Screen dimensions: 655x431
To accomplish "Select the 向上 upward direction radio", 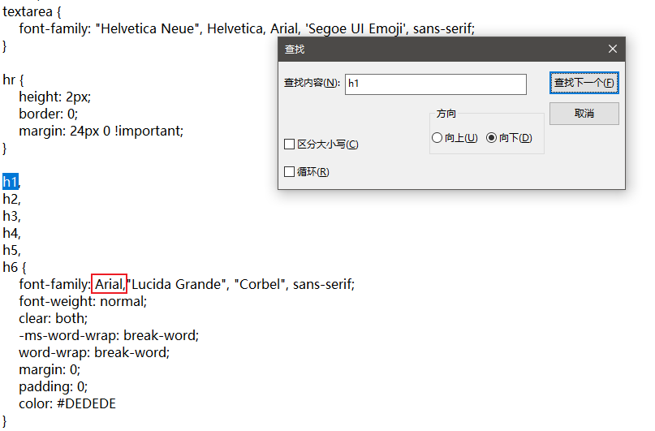I will tap(437, 137).
